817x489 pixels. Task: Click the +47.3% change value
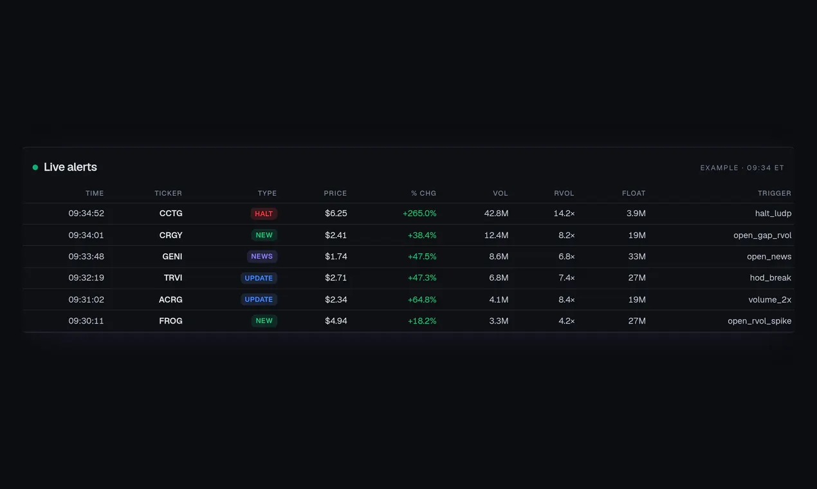[422, 278]
